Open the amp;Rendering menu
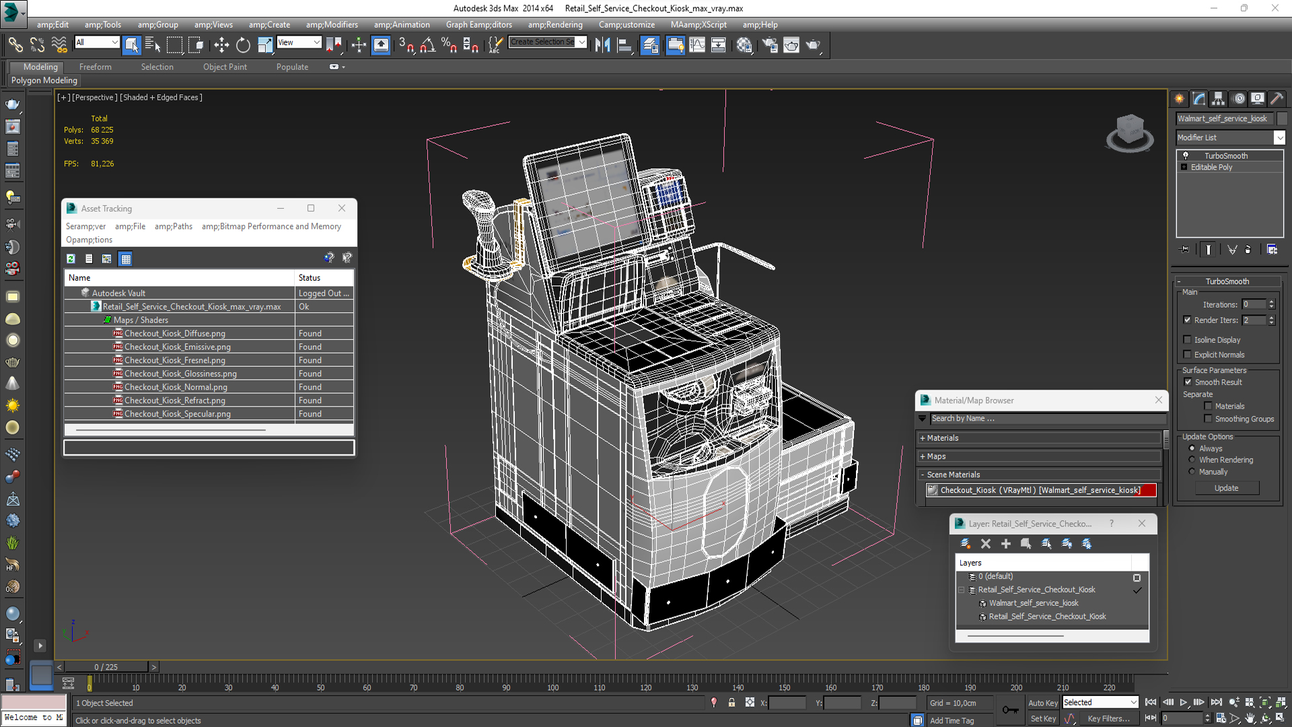 point(555,25)
